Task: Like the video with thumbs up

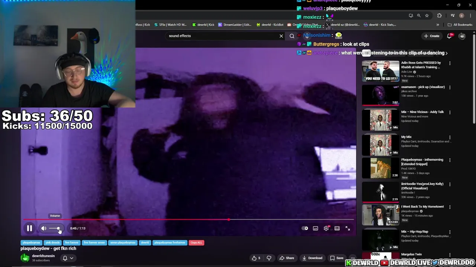Action: click(257, 258)
